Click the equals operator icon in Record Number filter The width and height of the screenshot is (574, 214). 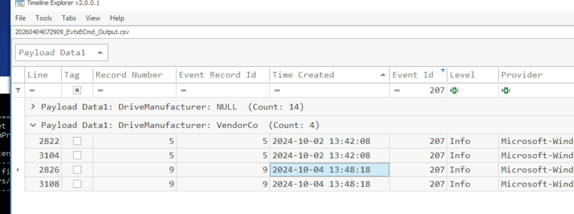pos(100,91)
